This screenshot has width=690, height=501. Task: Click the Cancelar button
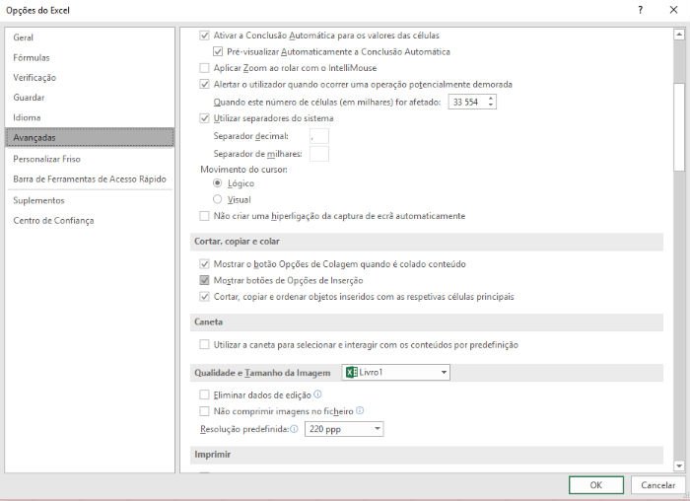tap(657, 484)
